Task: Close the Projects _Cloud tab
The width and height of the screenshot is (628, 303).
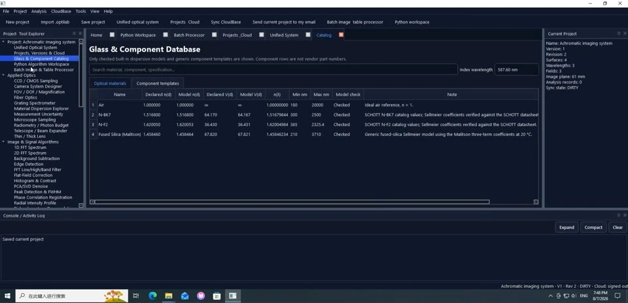Action: pos(262,35)
